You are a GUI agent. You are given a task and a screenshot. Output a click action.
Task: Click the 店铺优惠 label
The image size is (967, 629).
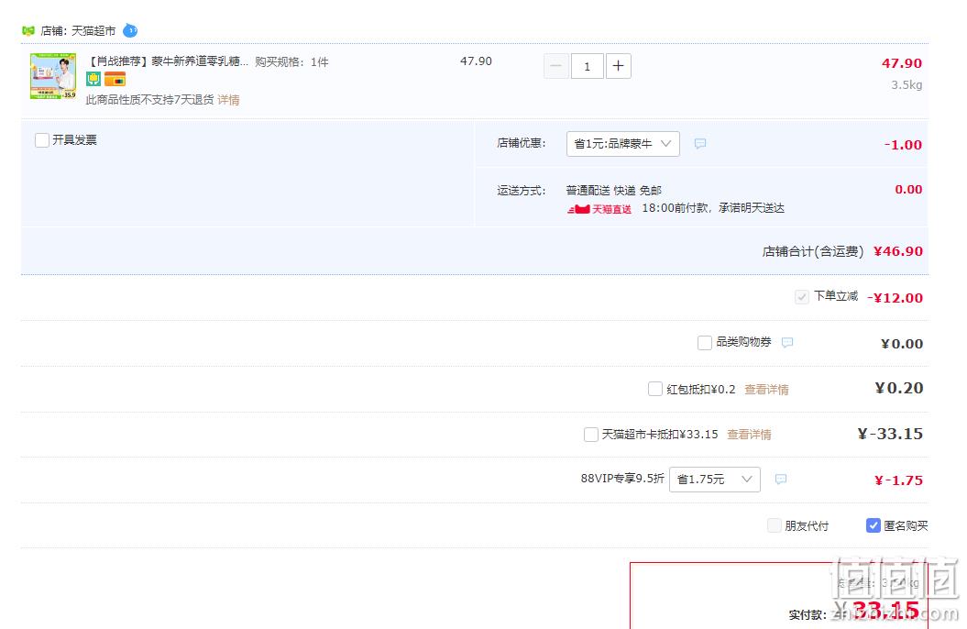tap(522, 143)
